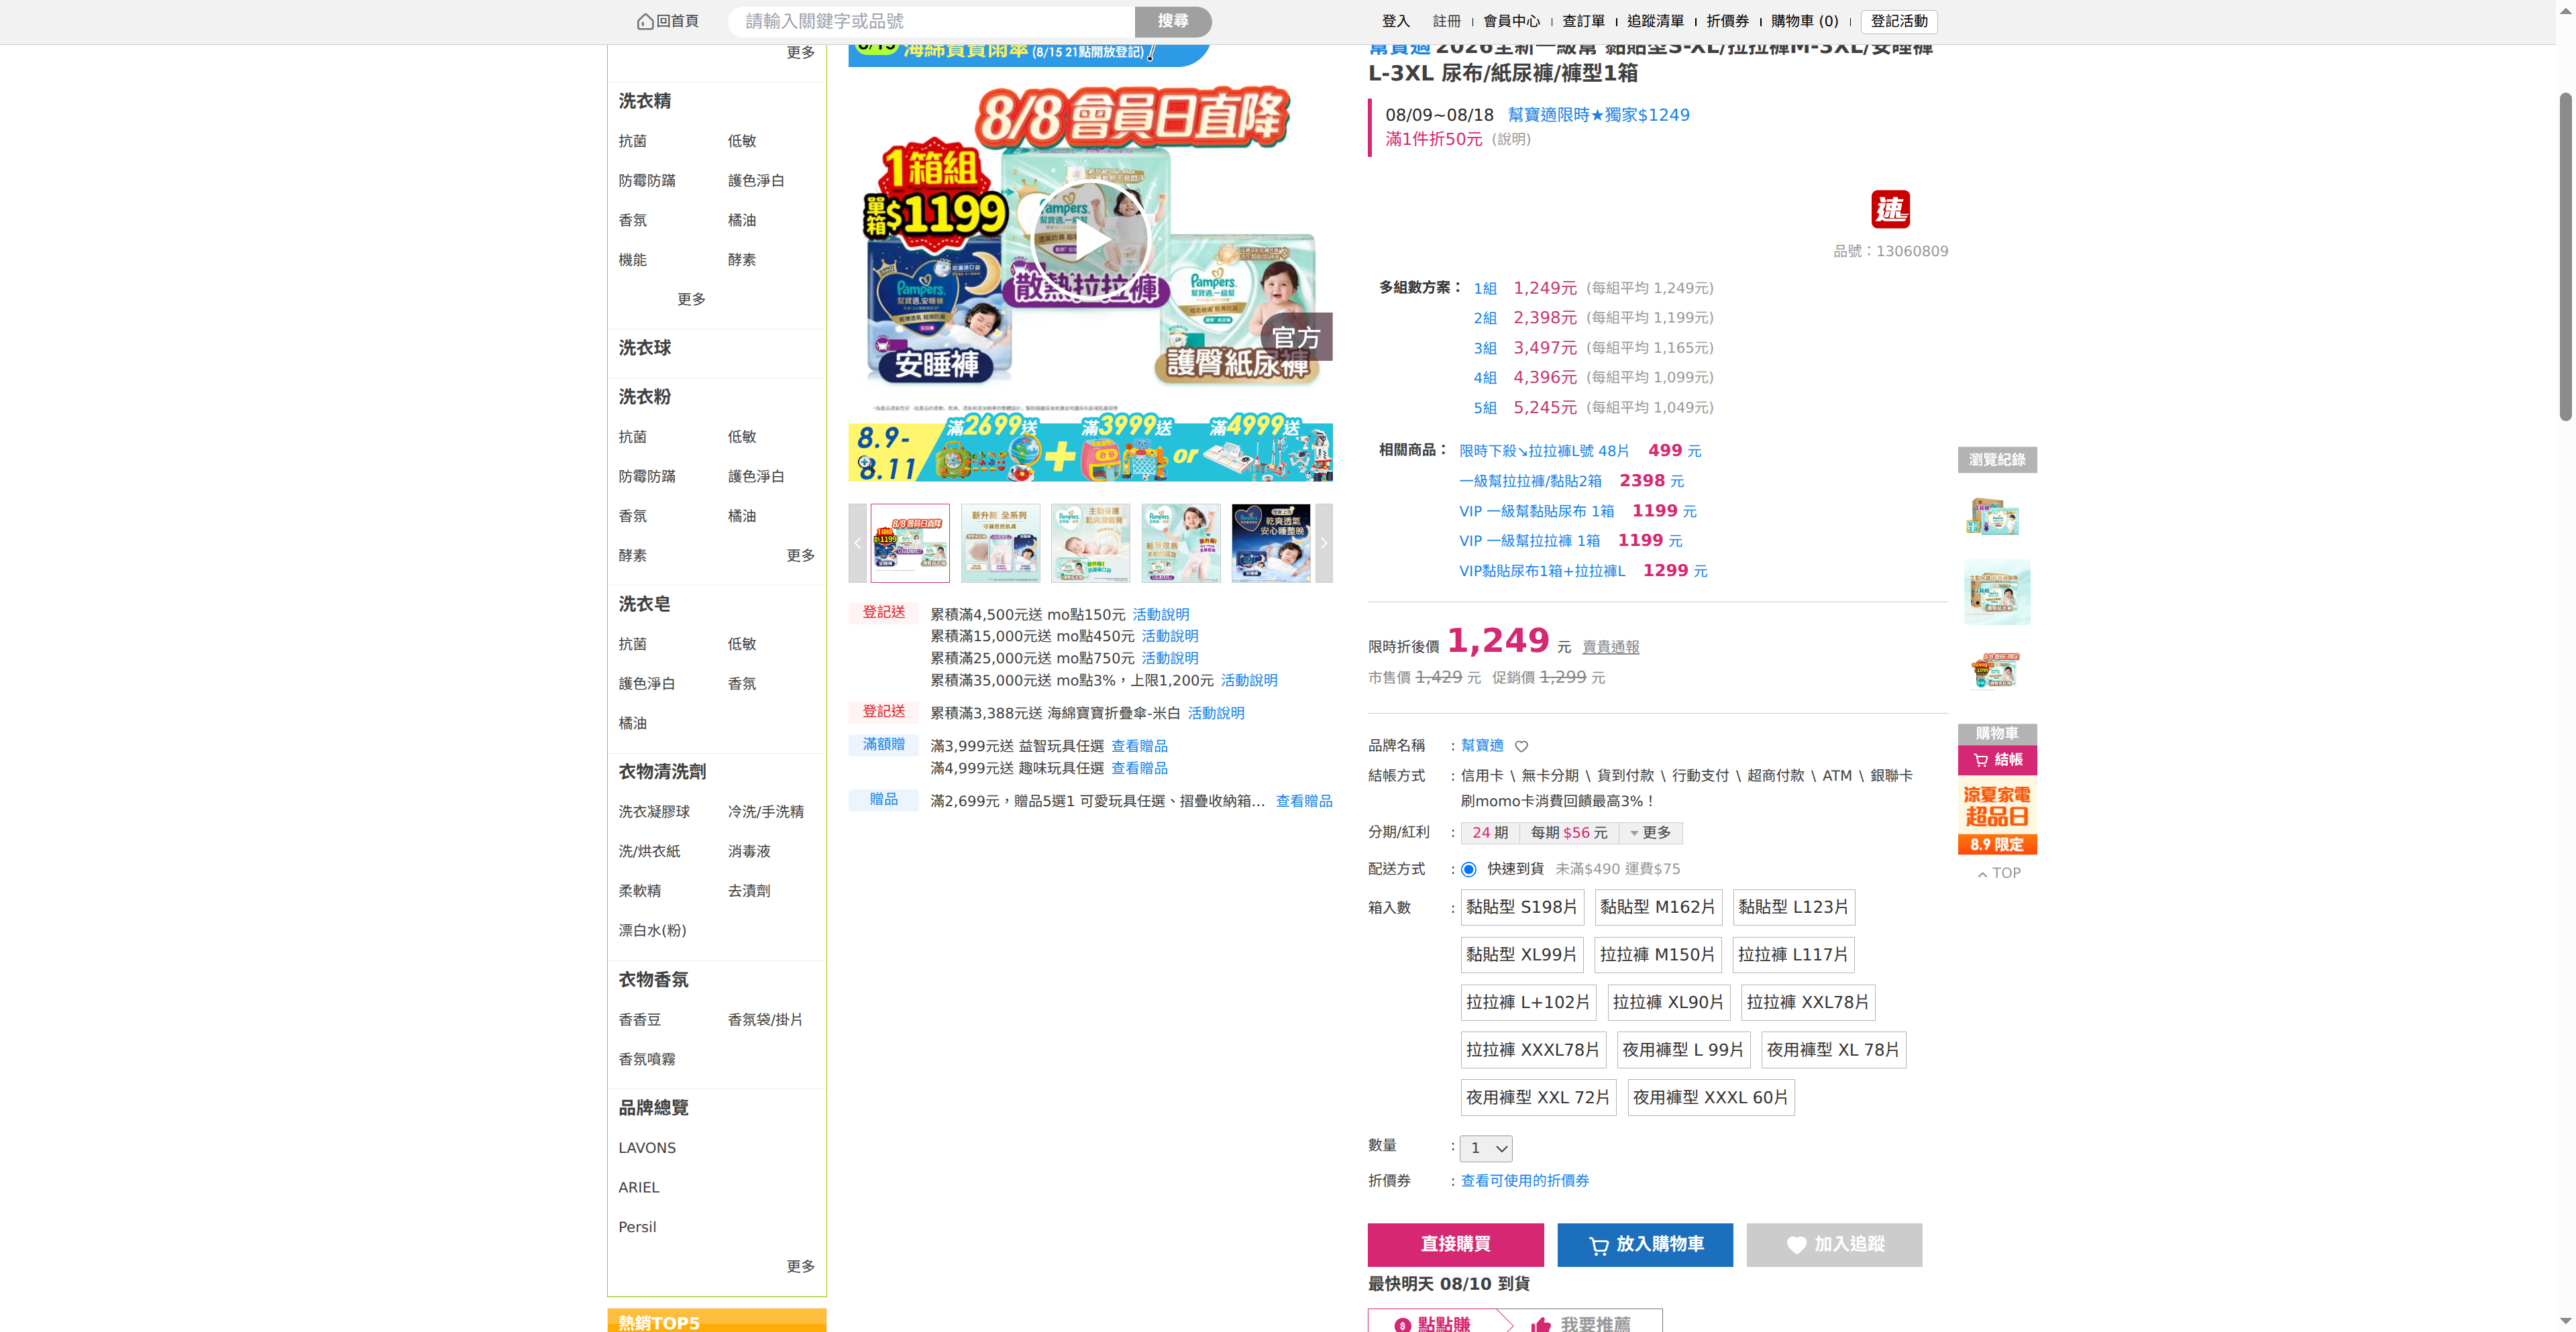
Task: Open related product 限時下殺↘拉拉褲L號 48片
Action: 1543,451
